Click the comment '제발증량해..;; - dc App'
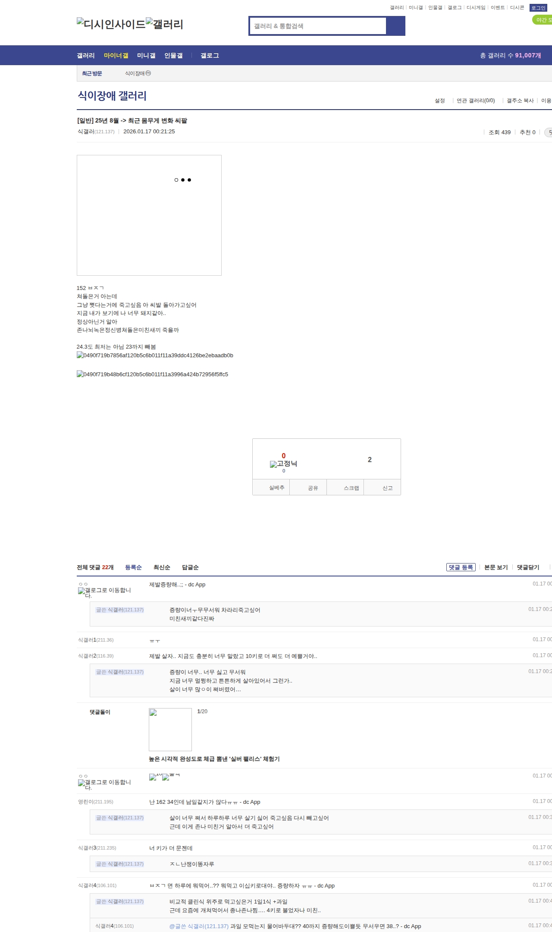The height and width of the screenshot is (932, 552). click(x=177, y=585)
